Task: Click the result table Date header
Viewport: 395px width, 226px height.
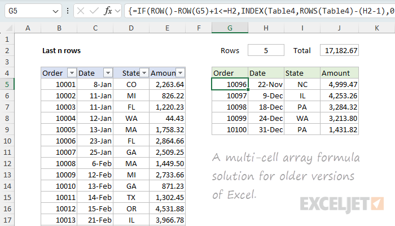Action: tap(266, 73)
